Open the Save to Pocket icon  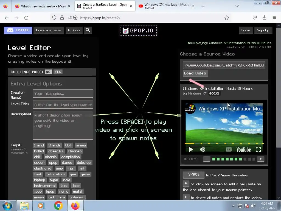coord(254,18)
